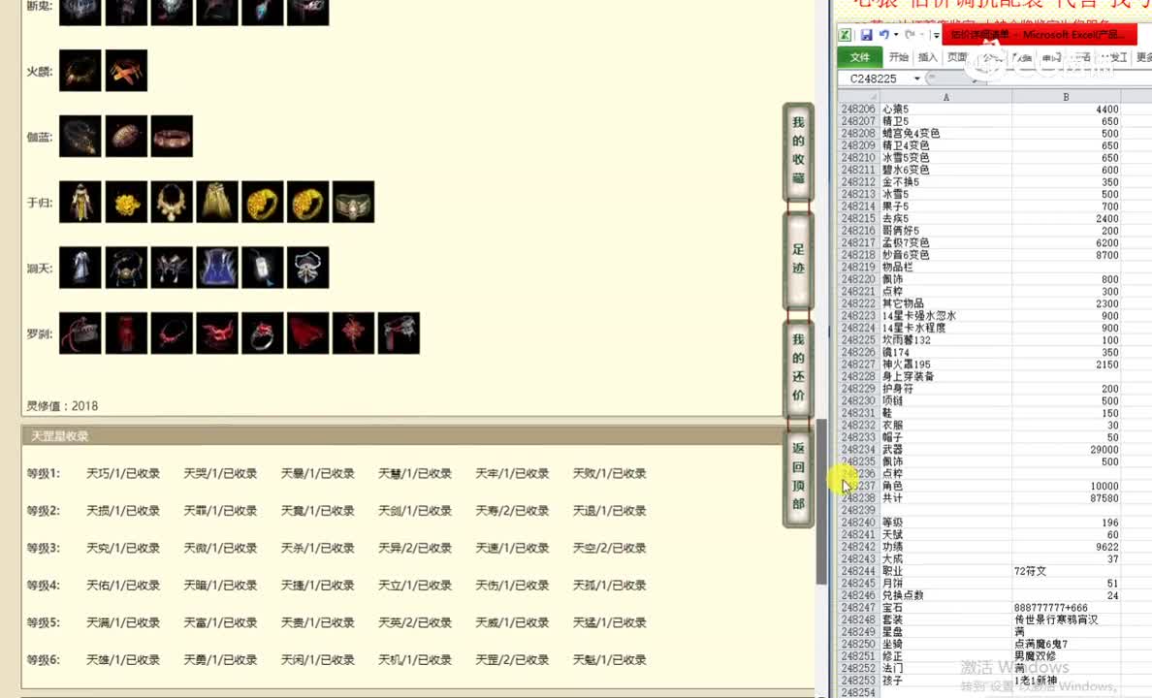This screenshot has width=1152, height=698.
Task: Switch to the 开始 ribbon tab
Action: click(899, 57)
